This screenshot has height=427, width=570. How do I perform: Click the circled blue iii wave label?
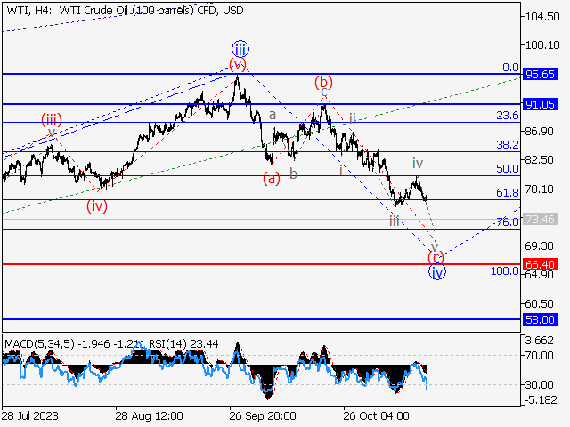(x=240, y=49)
